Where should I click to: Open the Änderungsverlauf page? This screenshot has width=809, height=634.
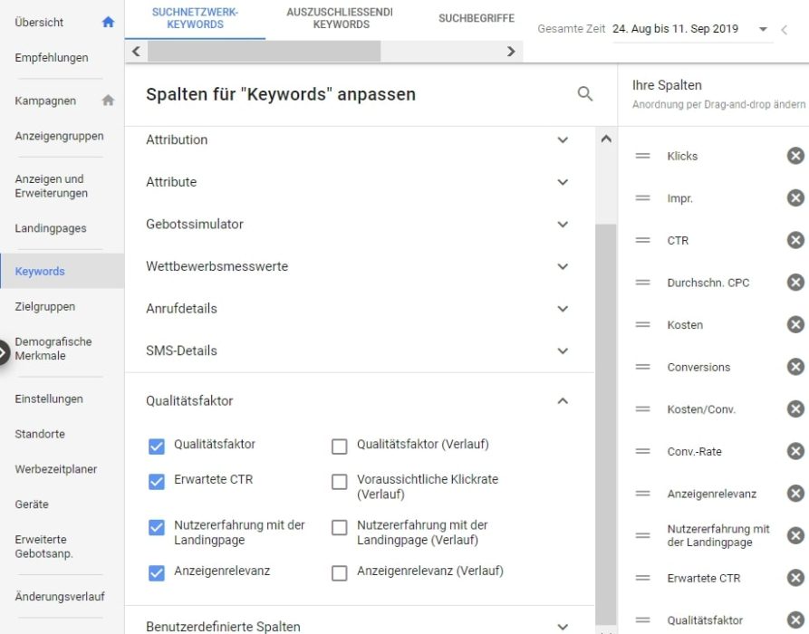click(60, 596)
